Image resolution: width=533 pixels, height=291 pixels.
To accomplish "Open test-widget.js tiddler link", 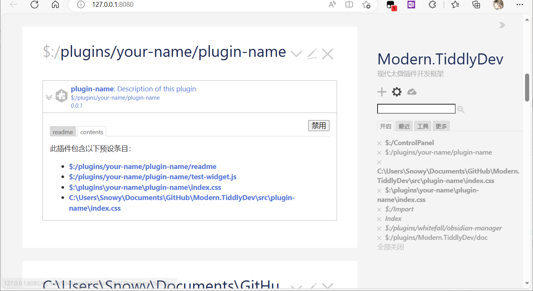I will (153, 177).
